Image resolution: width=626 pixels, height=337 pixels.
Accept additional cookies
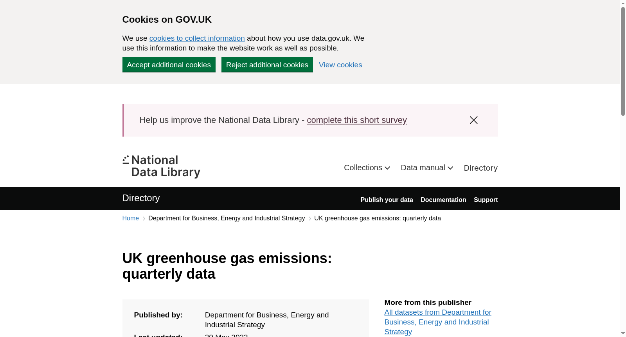[169, 65]
